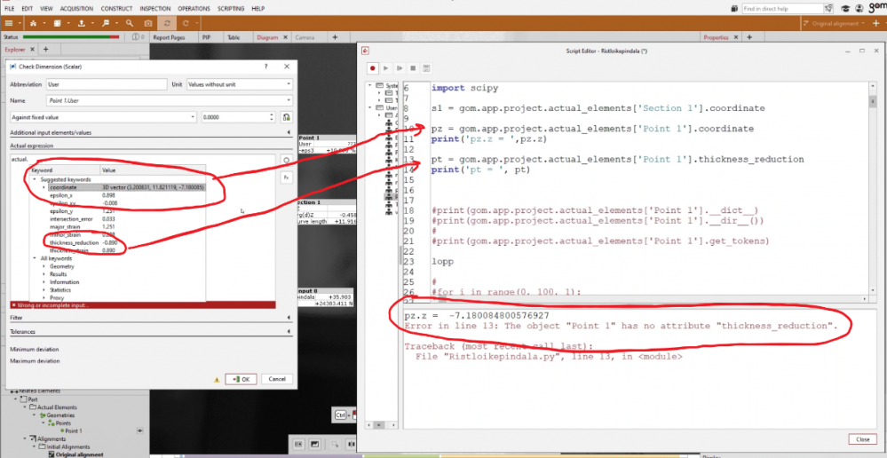
Task: Click the help question mark in dialog
Action: point(266,67)
